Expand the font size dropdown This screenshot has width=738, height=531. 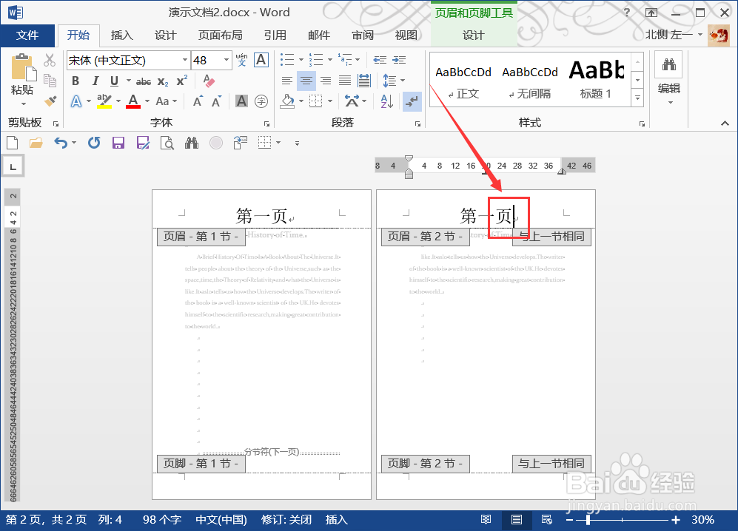pos(226,60)
